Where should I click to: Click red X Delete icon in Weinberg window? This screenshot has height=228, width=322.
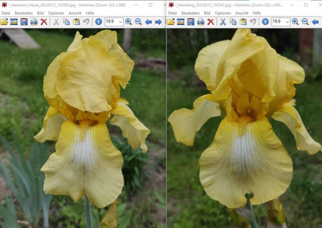pyautogui.click(x=211, y=22)
